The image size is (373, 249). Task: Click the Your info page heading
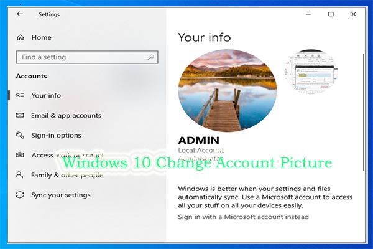(205, 37)
